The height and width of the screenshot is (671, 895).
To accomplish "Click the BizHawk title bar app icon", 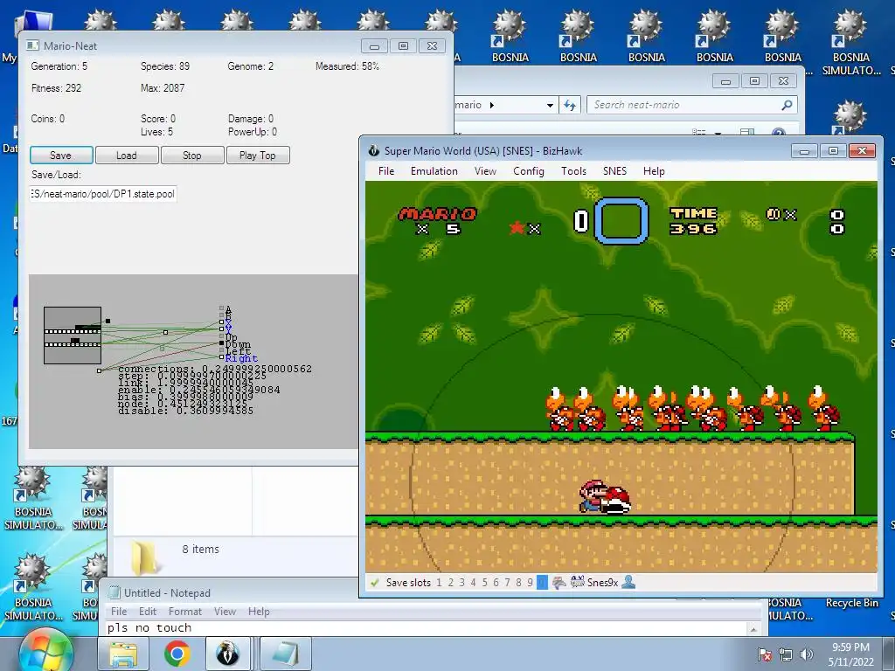I will (374, 150).
